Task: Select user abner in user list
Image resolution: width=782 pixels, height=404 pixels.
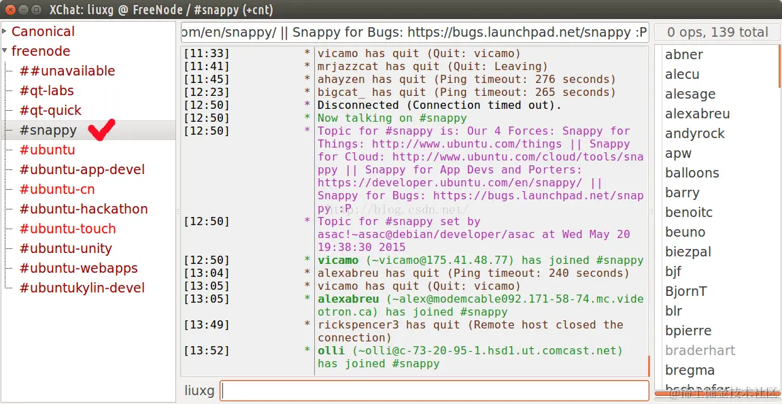Action: point(684,54)
